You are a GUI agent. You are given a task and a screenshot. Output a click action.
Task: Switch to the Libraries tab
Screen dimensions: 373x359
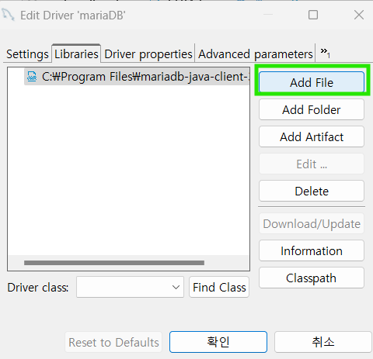(x=76, y=54)
